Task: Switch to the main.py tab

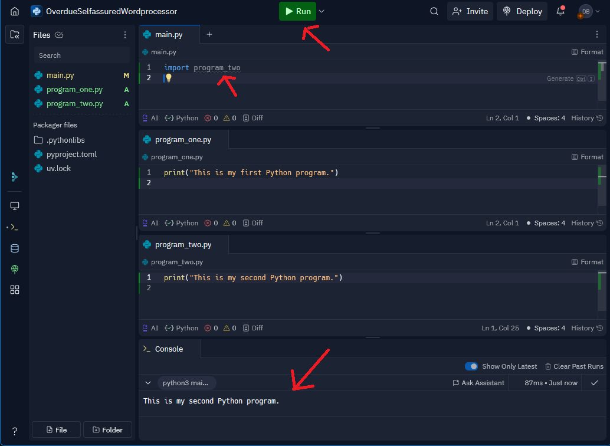Action: [x=169, y=34]
